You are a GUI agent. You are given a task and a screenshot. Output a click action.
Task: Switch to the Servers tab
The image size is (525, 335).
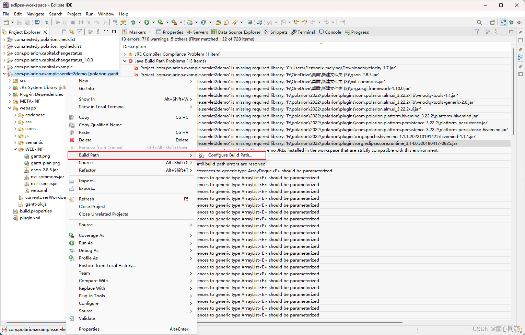click(x=197, y=32)
